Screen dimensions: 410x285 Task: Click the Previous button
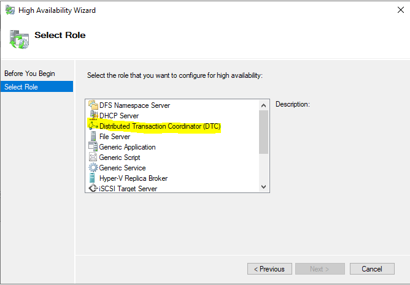(269, 269)
